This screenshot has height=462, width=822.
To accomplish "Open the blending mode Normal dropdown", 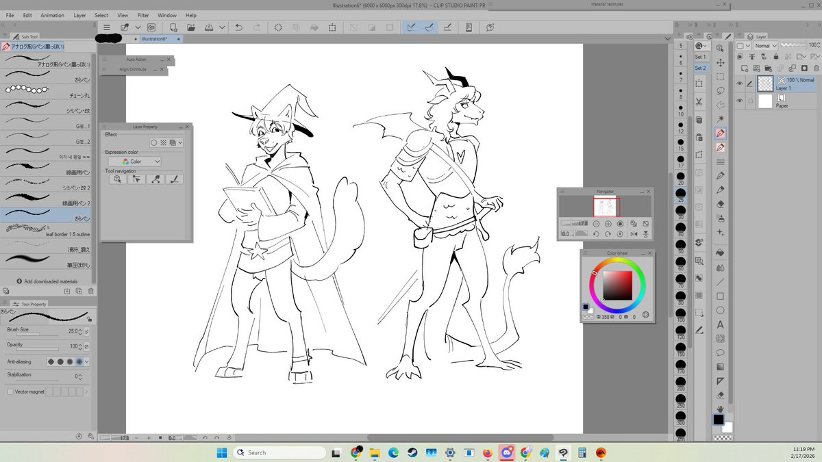I will 766,45.
